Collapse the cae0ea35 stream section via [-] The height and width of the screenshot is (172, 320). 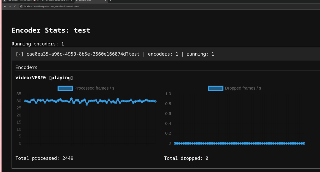[19, 54]
